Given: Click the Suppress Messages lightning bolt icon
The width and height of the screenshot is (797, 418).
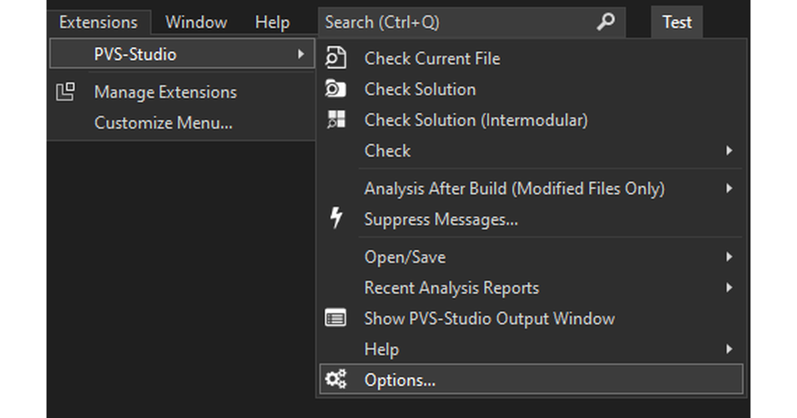Looking at the screenshot, I should point(337,219).
